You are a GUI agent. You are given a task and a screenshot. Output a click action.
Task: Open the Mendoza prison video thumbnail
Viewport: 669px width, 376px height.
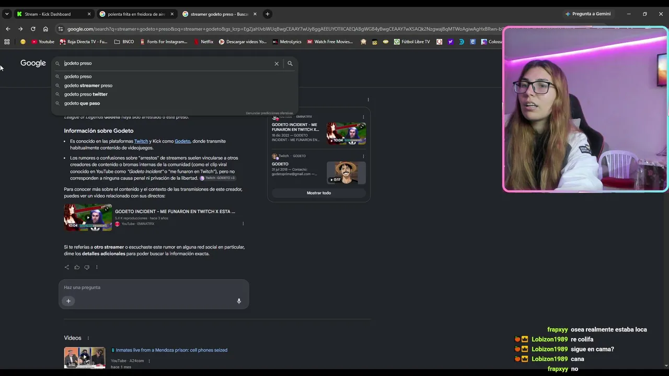click(85, 358)
